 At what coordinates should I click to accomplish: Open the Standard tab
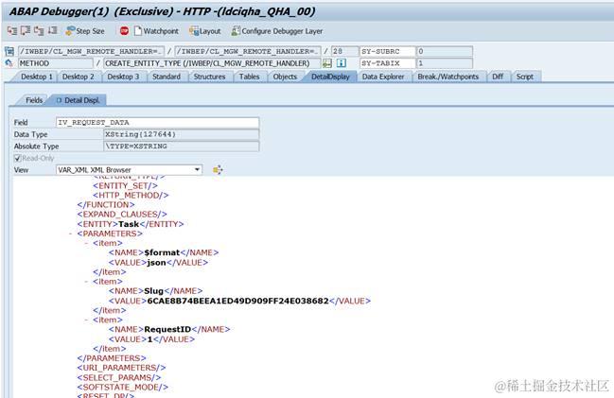point(167,77)
